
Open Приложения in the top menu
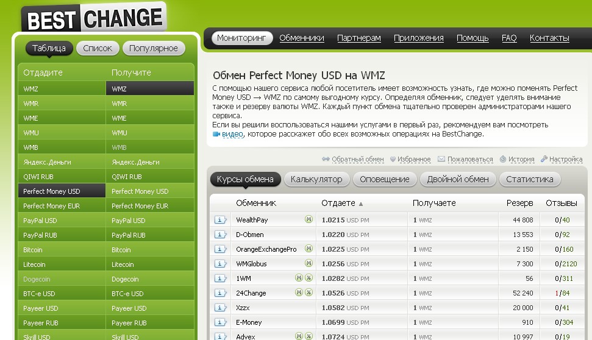coord(419,38)
